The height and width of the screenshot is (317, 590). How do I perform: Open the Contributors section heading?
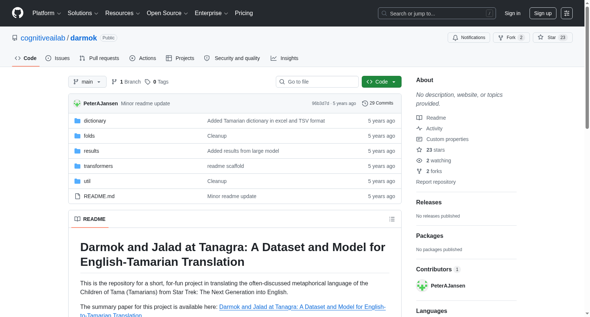[438, 270]
